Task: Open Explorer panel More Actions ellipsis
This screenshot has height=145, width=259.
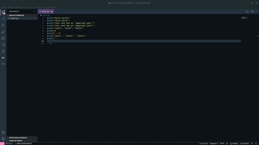Action: 34,12
